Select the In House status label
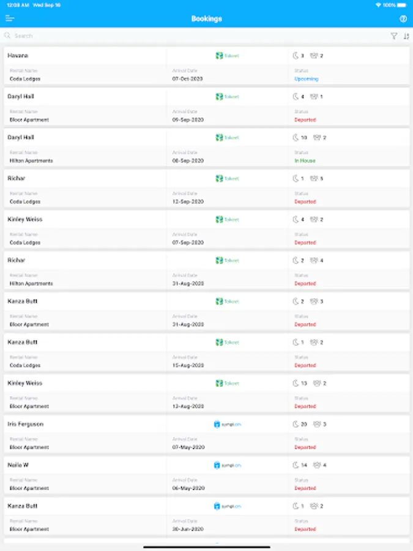Image resolution: width=413 pixels, height=551 pixels. pos(305,161)
